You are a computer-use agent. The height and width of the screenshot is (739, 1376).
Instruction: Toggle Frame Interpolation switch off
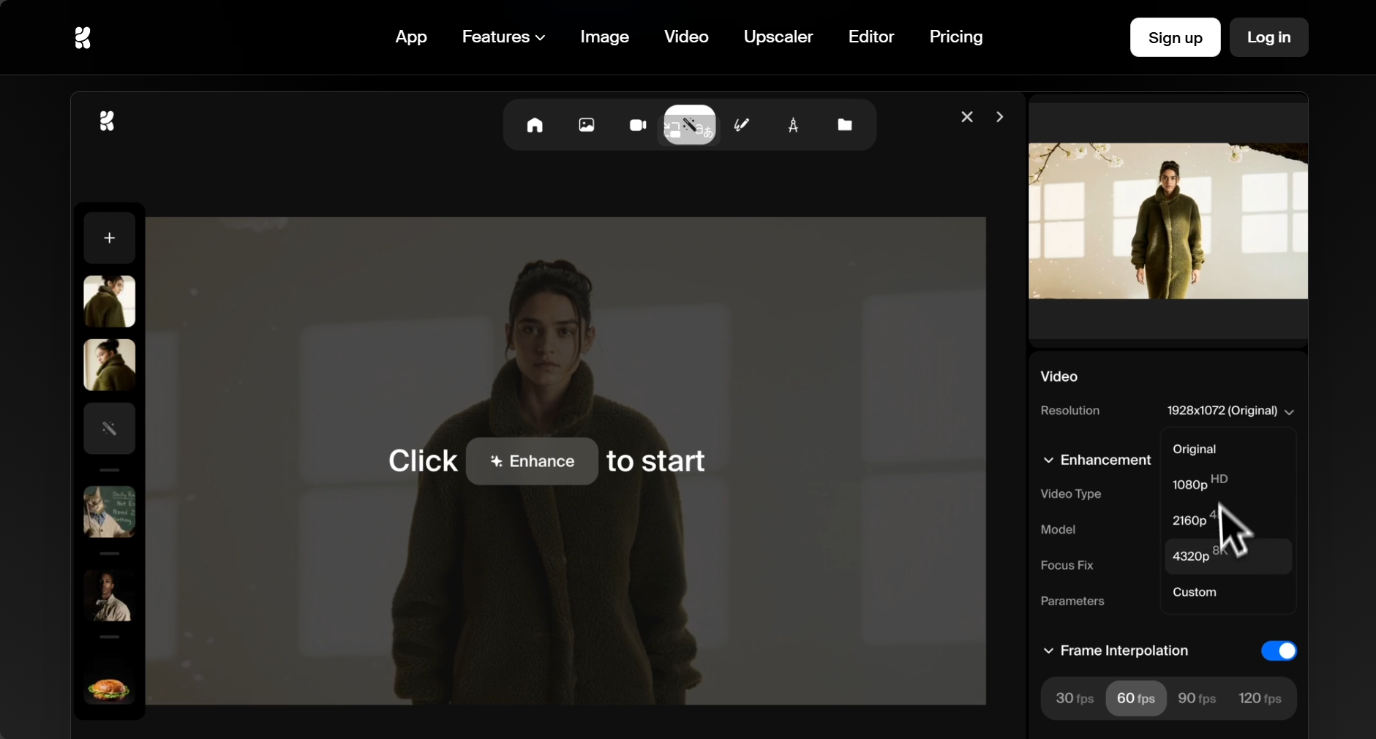1279,651
